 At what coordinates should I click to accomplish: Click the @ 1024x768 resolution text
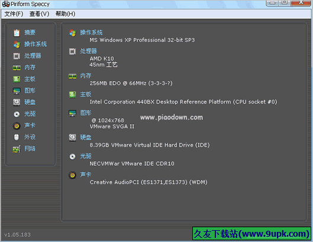click(108, 120)
